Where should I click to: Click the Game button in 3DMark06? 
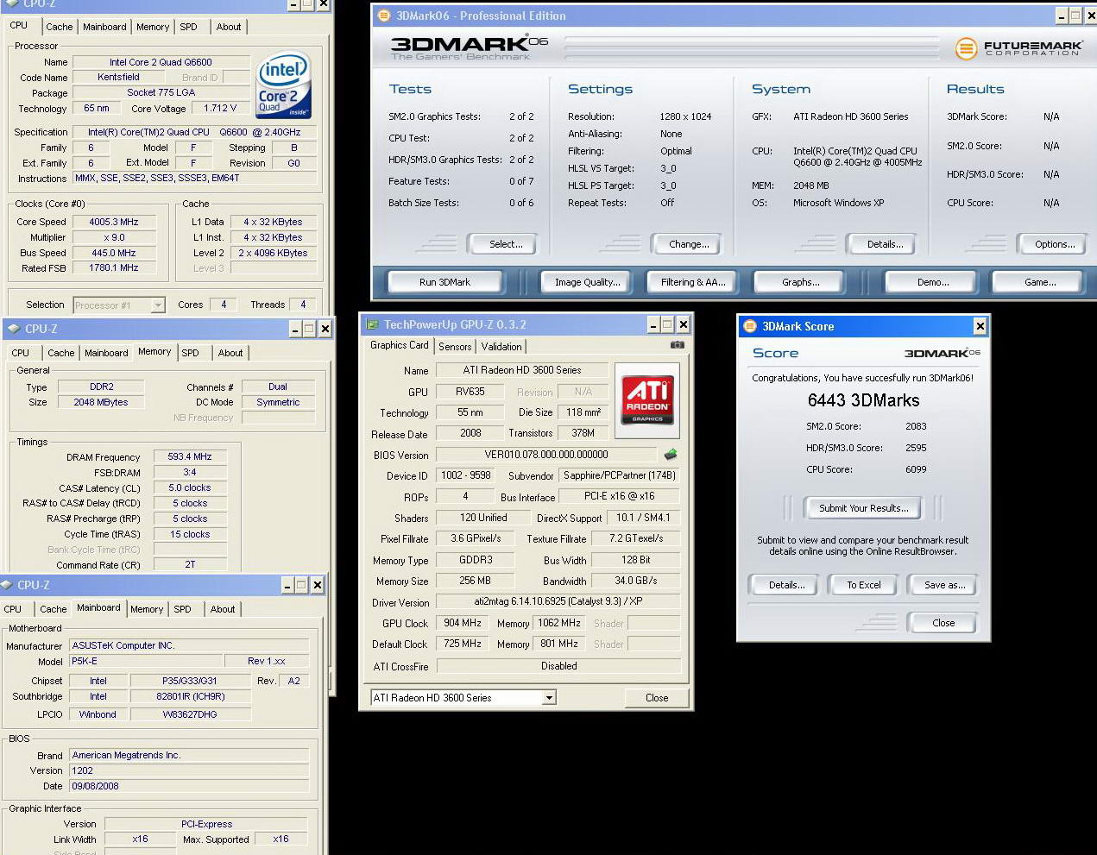point(1039,282)
